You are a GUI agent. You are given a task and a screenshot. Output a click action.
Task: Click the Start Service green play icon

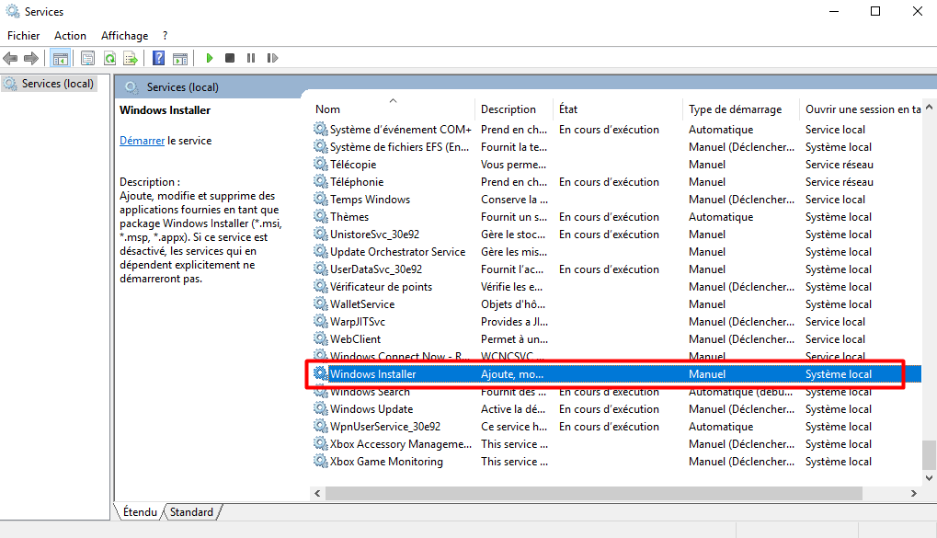(x=210, y=58)
